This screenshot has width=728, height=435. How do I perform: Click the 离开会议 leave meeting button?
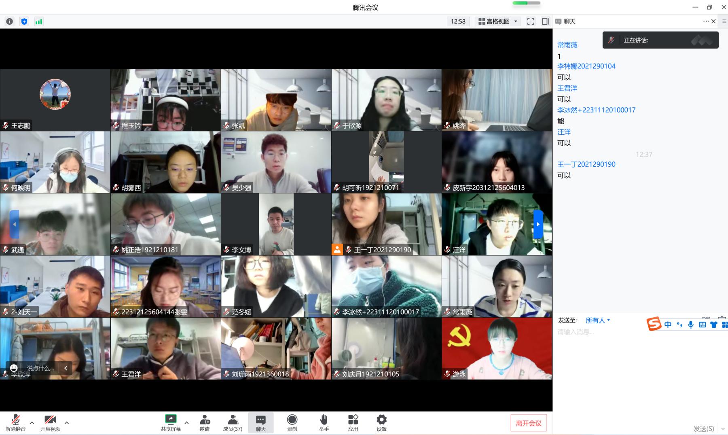[x=529, y=423]
